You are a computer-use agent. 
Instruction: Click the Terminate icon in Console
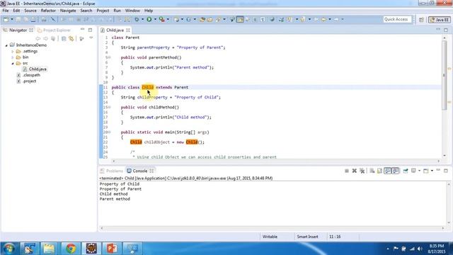pyautogui.click(x=347, y=171)
